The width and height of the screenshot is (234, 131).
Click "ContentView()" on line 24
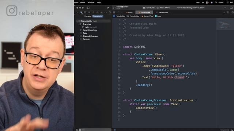(x=146, y=108)
